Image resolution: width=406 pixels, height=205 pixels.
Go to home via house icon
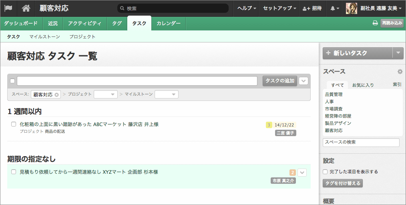point(26,8)
